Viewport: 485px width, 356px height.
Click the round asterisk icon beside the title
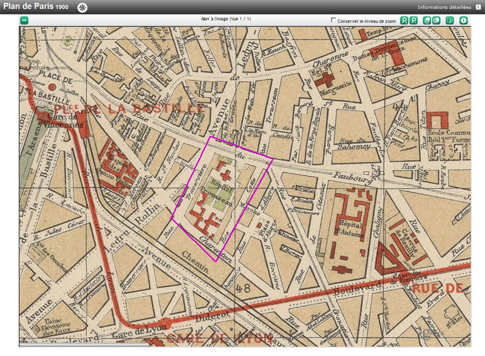(82, 7)
